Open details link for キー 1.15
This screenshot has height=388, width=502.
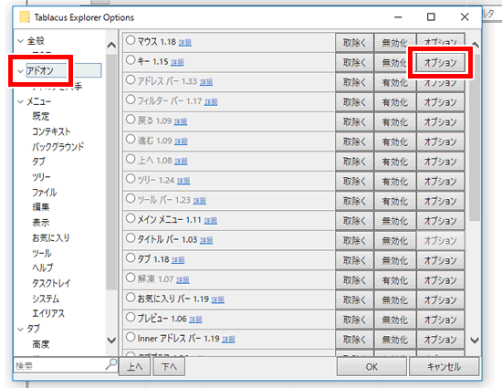(177, 62)
